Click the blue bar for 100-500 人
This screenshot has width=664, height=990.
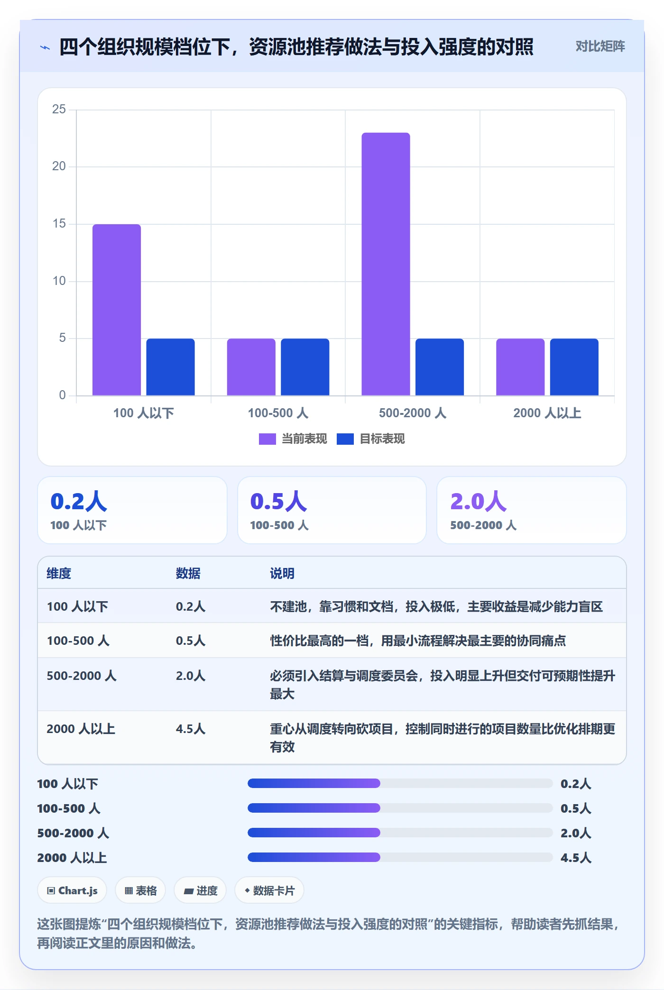click(305, 367)
